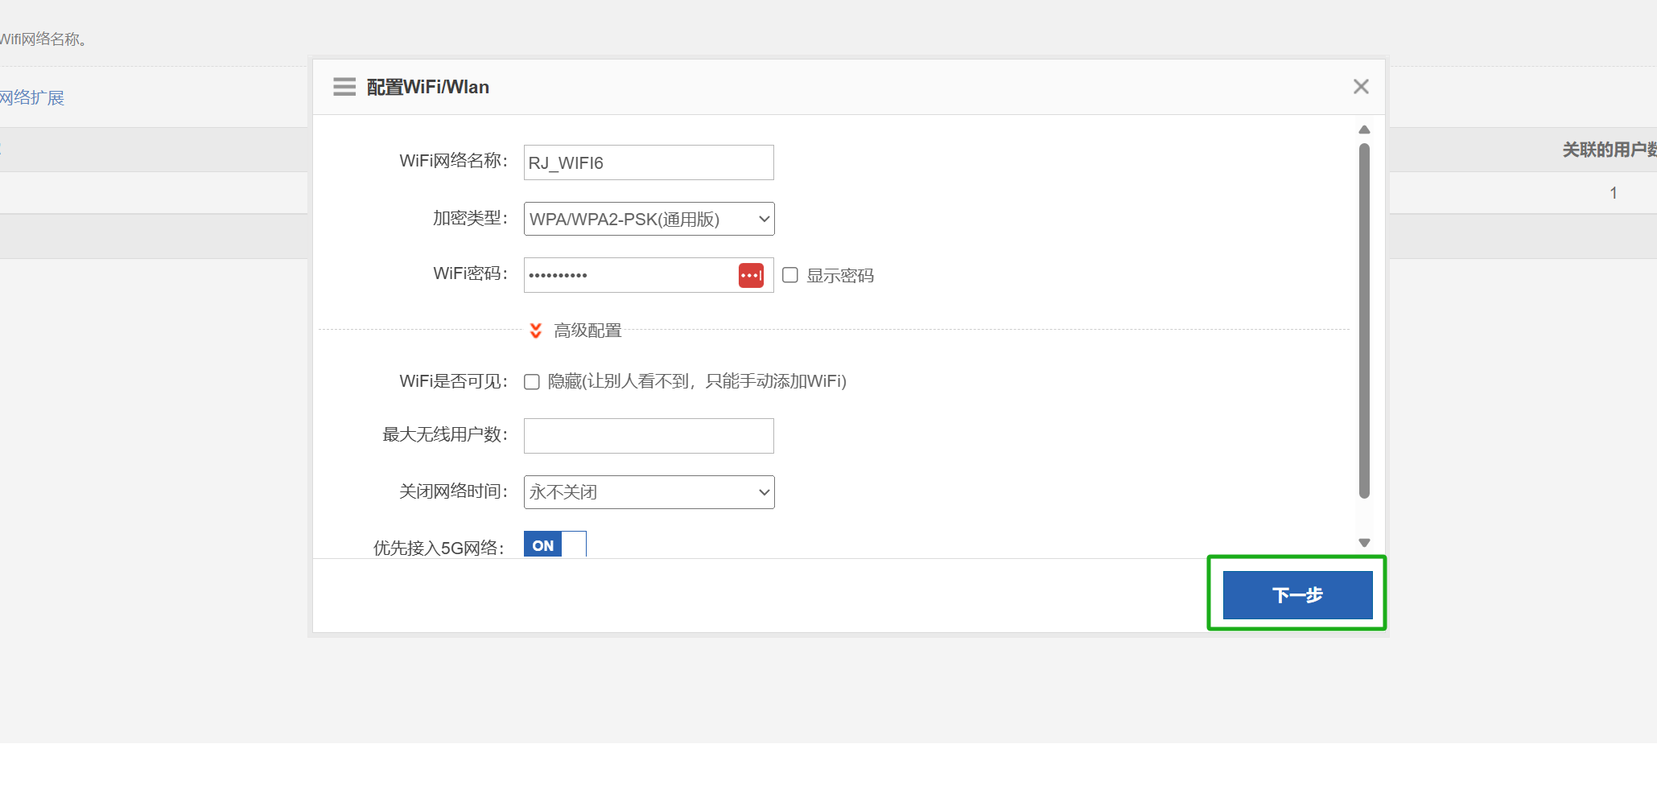This screenshot has height=789, width=1657.
Task: Click the 关联的用户数 column header
Action: pos(1608,150)
